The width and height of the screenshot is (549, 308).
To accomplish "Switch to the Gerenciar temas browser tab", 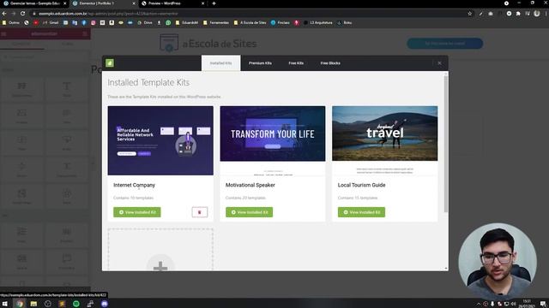I will pos(34,3).
